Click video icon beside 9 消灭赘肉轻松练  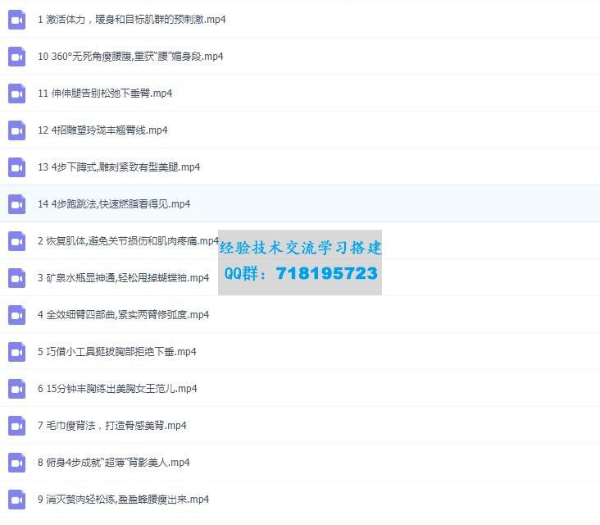pos(17,500)
